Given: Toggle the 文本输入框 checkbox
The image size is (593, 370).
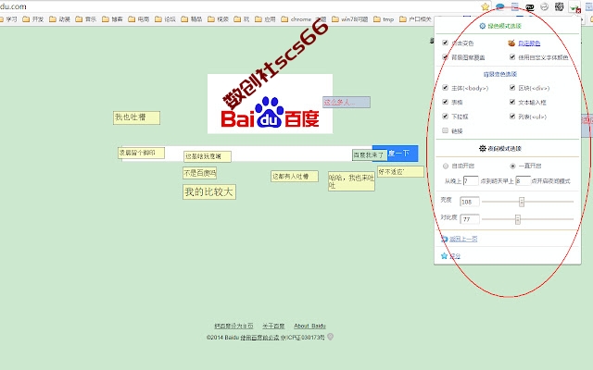Looking at the screenshot, I should pyautogui.click(x=512, y=102).
